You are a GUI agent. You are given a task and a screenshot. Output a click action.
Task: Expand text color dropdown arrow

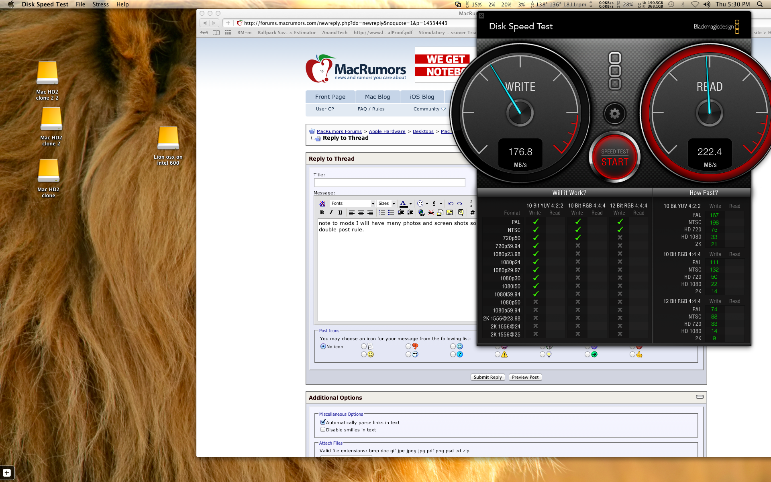point(410,204)
